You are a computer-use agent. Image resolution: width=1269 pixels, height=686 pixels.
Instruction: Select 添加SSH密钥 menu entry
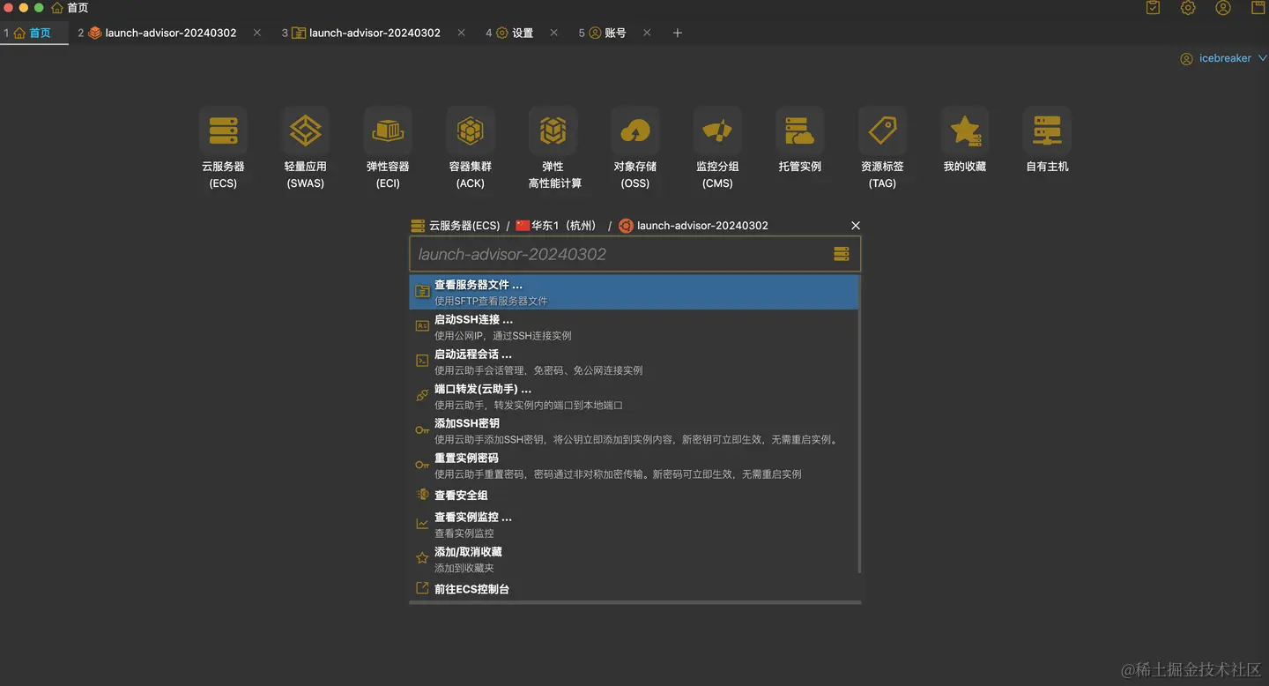[634, 431]
